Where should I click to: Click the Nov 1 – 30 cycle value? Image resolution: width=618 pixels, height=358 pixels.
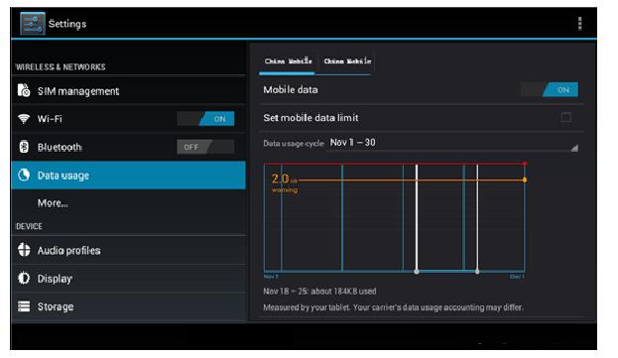[353, 142]
